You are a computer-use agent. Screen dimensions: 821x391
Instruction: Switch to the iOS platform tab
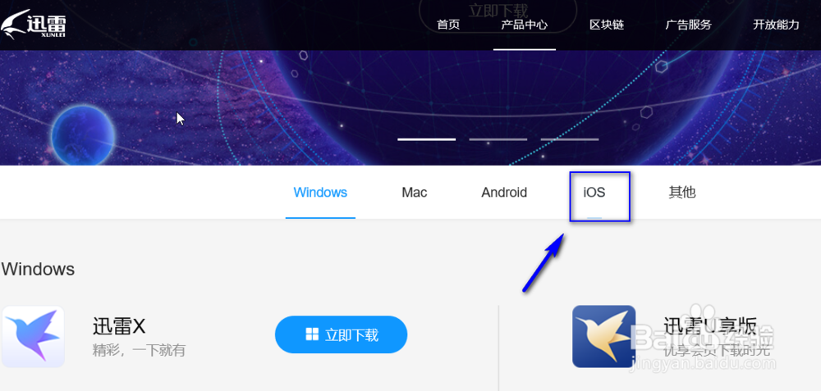(x=594, y=193)
